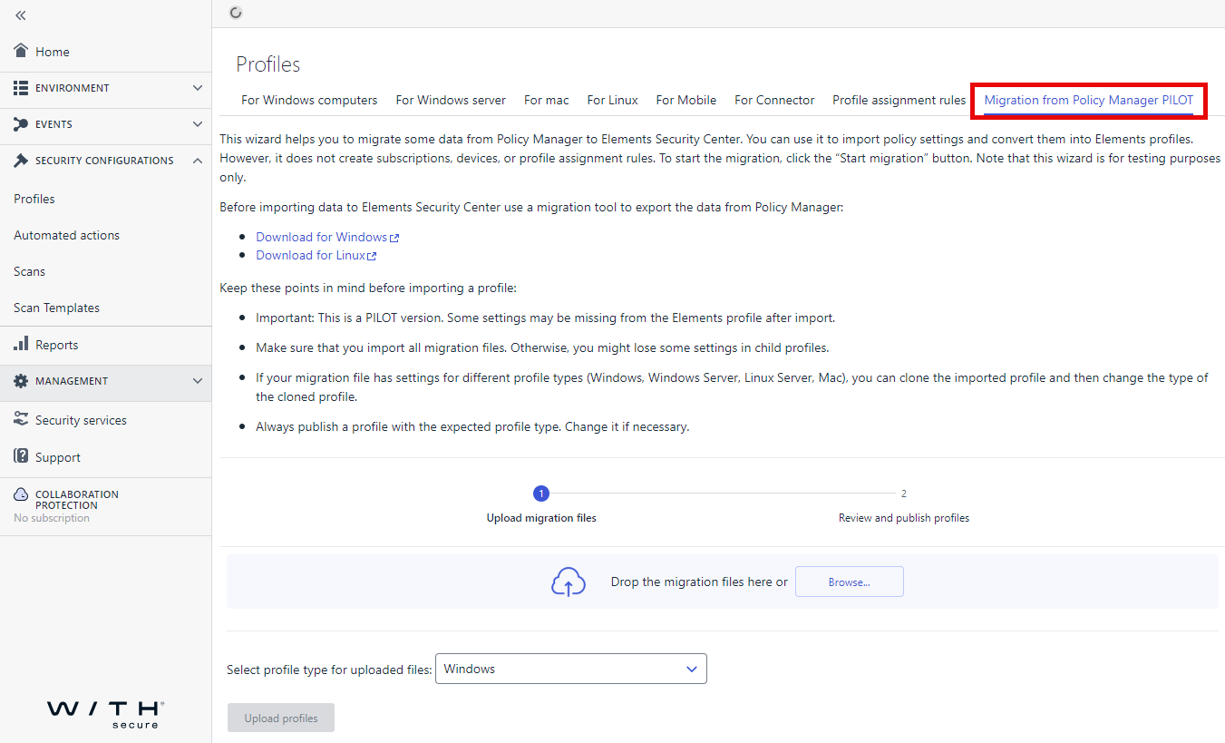Click step 2 Review and publish profiles

[x=904, y=505]
